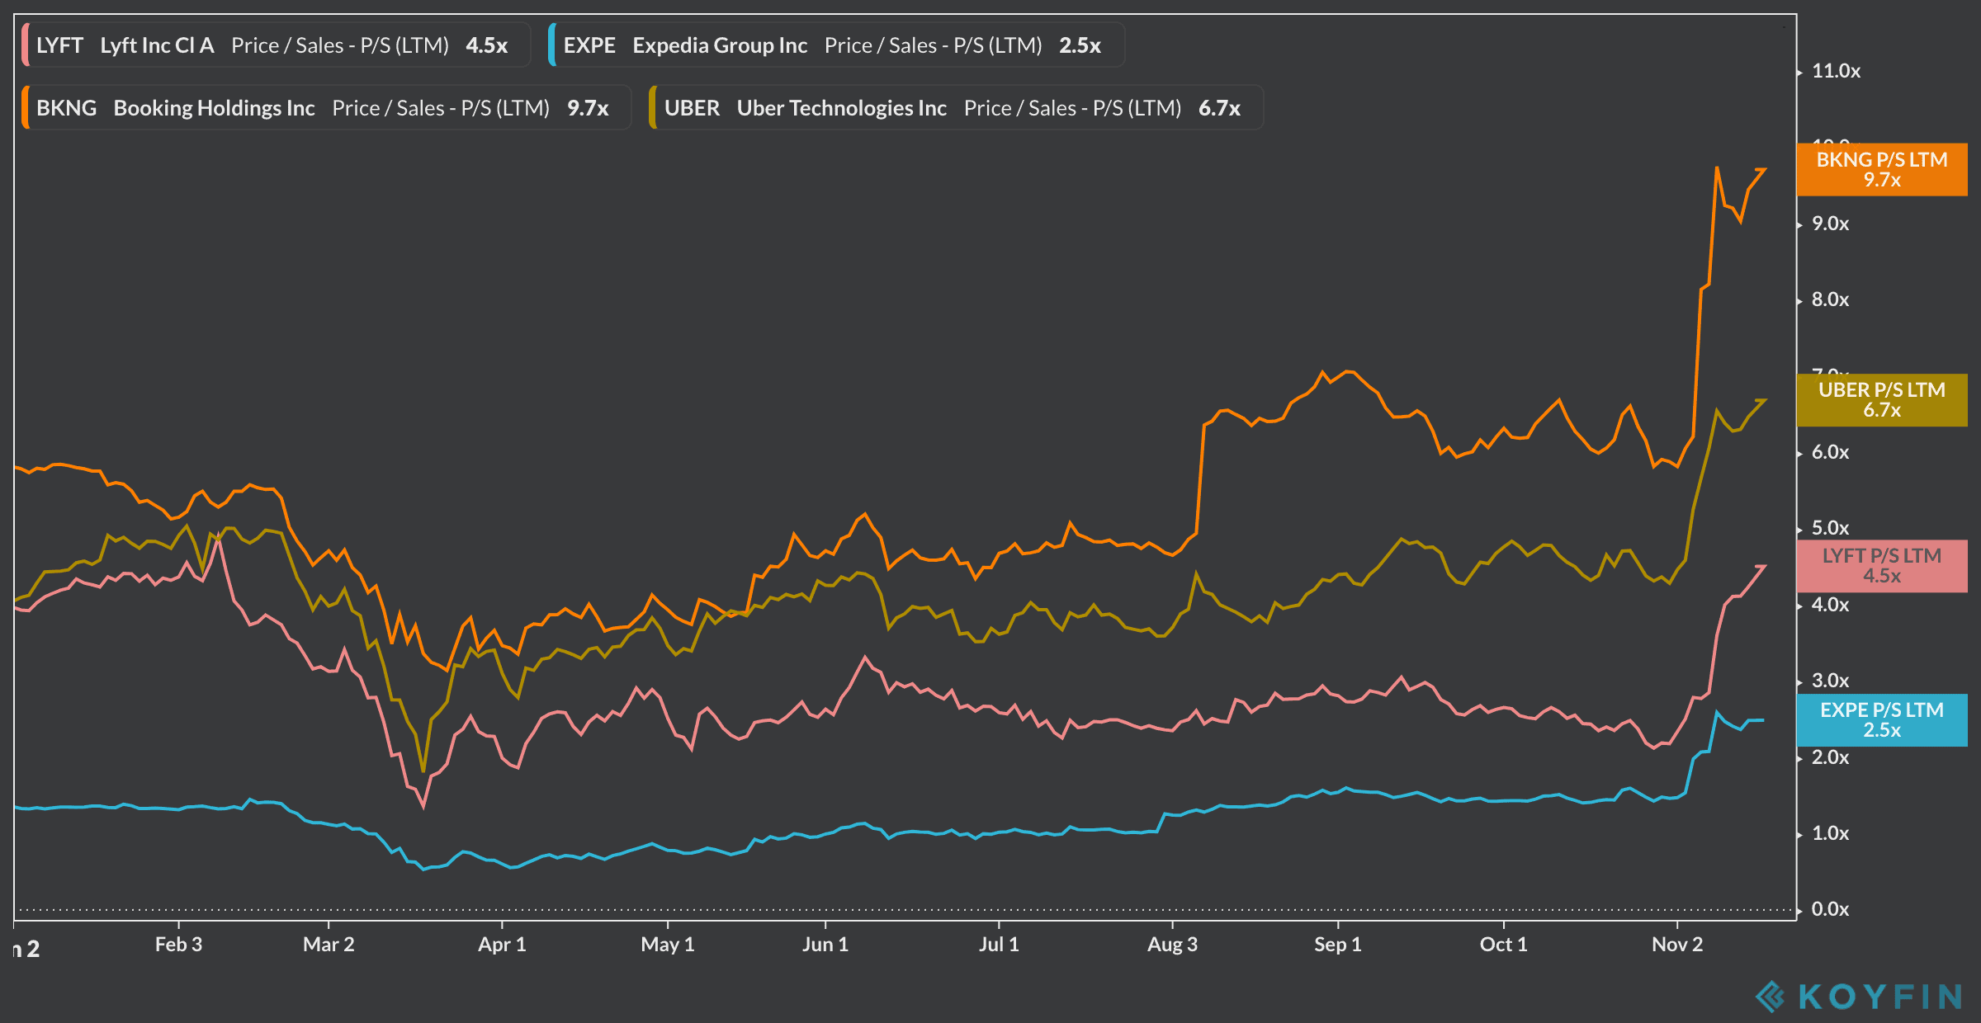Screen dimensions: 1981x1023
Task: Click the olive UBER color bar in legend
Action: tap(653, 108)
